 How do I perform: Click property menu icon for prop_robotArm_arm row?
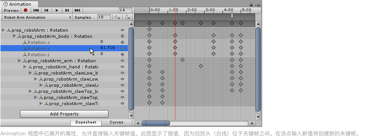pyautogui.click(x=122, y=61)
